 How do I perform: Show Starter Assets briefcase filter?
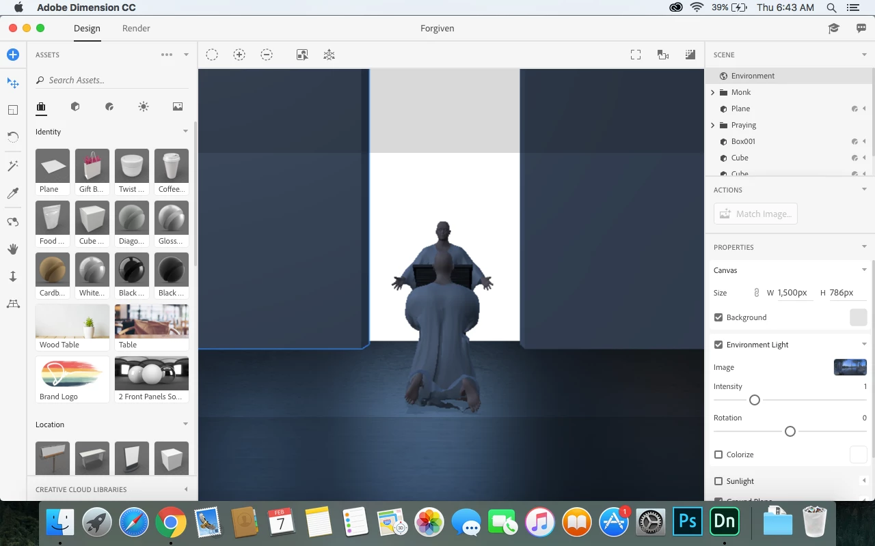41,106
